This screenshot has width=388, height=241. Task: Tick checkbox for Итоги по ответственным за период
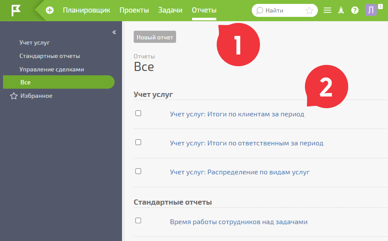tap(138, 142)
